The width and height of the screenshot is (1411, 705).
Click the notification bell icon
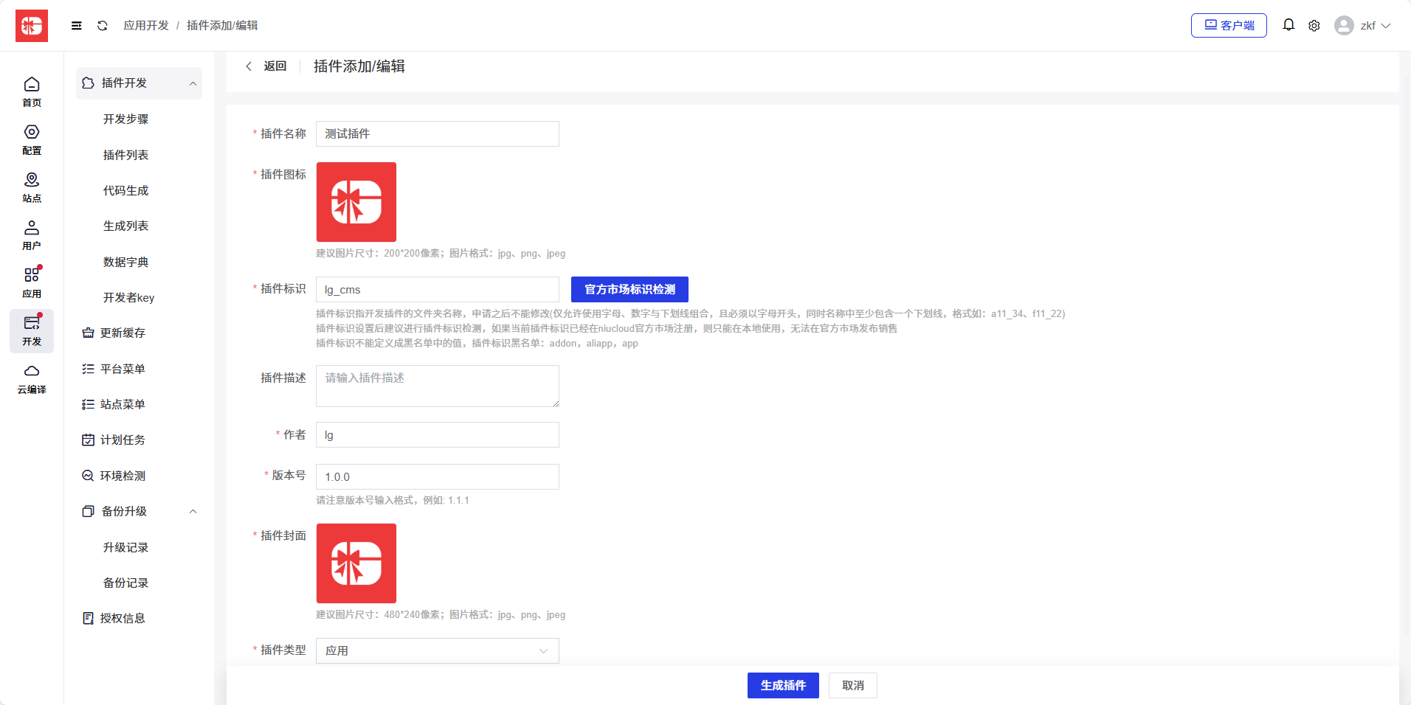[1288, 25]
